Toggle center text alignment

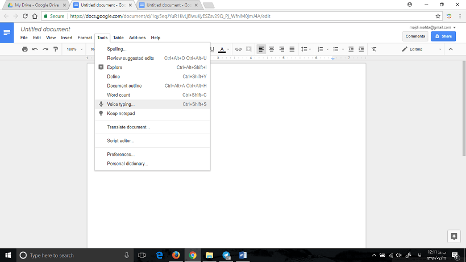point(271,49)
